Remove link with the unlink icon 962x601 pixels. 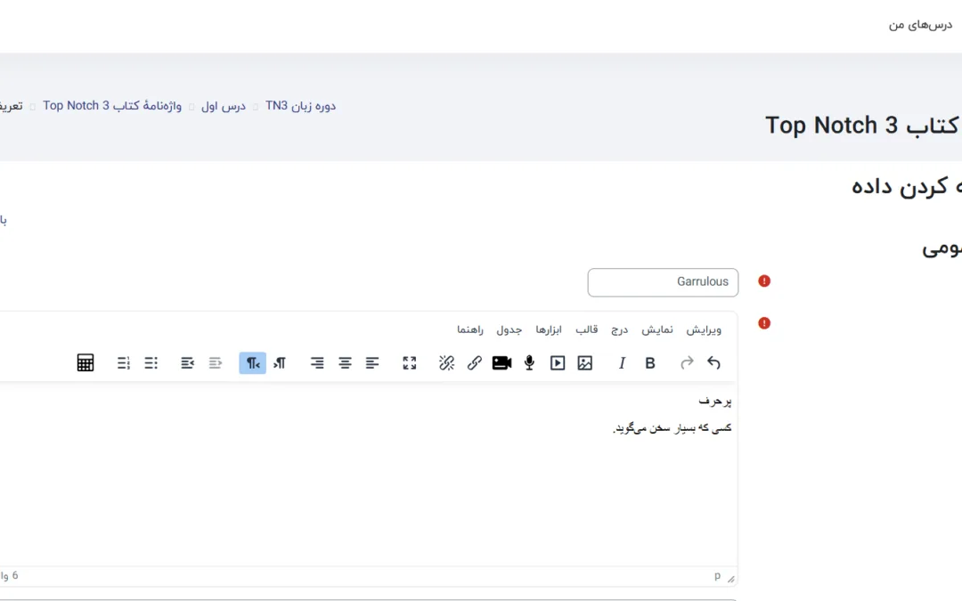447,363
